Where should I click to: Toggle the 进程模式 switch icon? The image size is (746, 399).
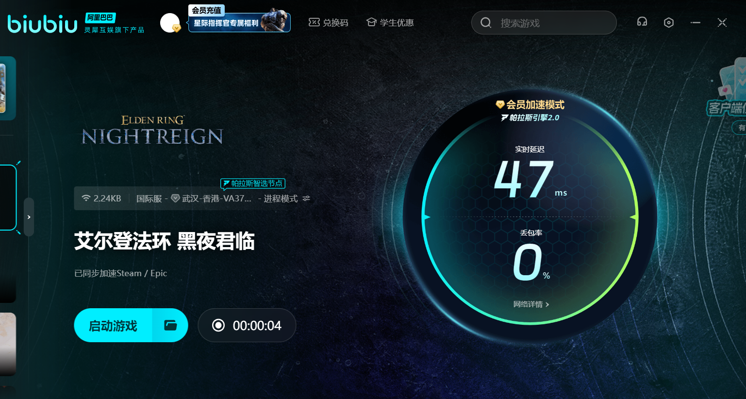click(x=306, y=199)
